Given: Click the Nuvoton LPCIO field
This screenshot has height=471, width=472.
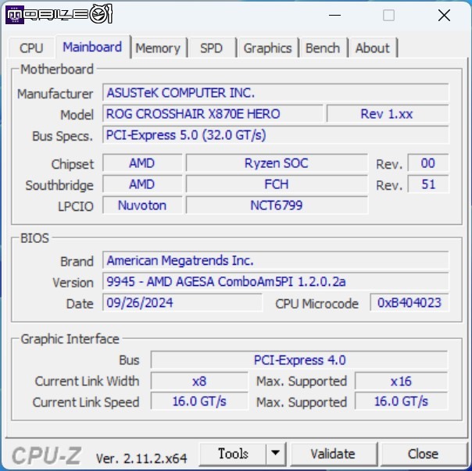Looking at the screenshot, I should [x=142, y=205].
